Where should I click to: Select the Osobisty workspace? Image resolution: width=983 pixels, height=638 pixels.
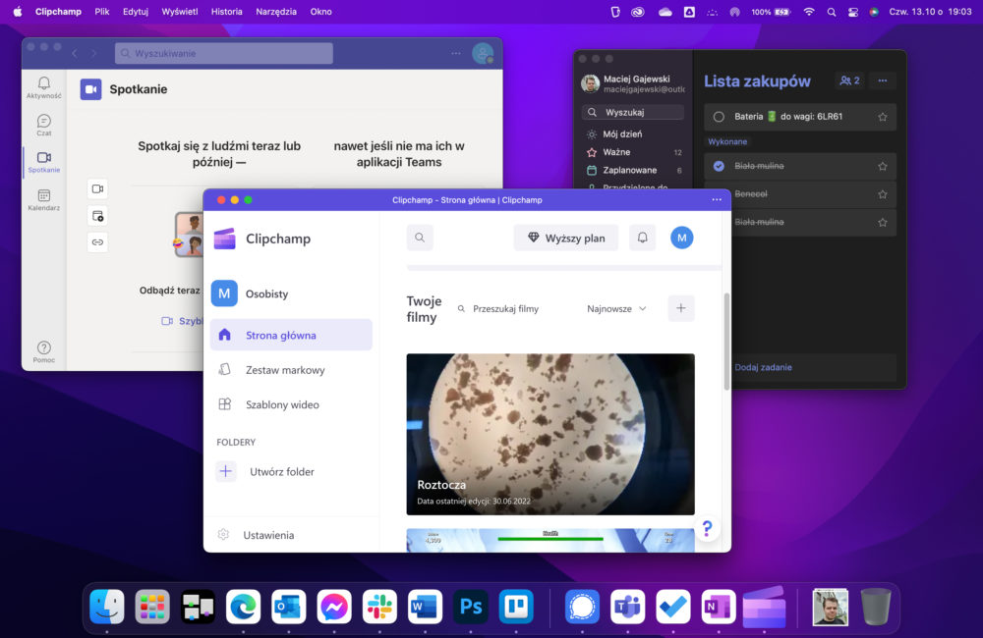251,293
